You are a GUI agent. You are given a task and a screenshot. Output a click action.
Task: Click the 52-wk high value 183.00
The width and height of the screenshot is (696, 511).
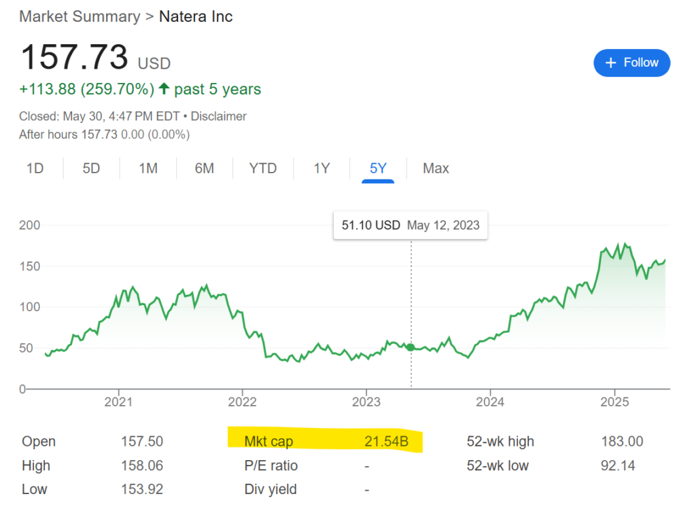coord(622,442)
